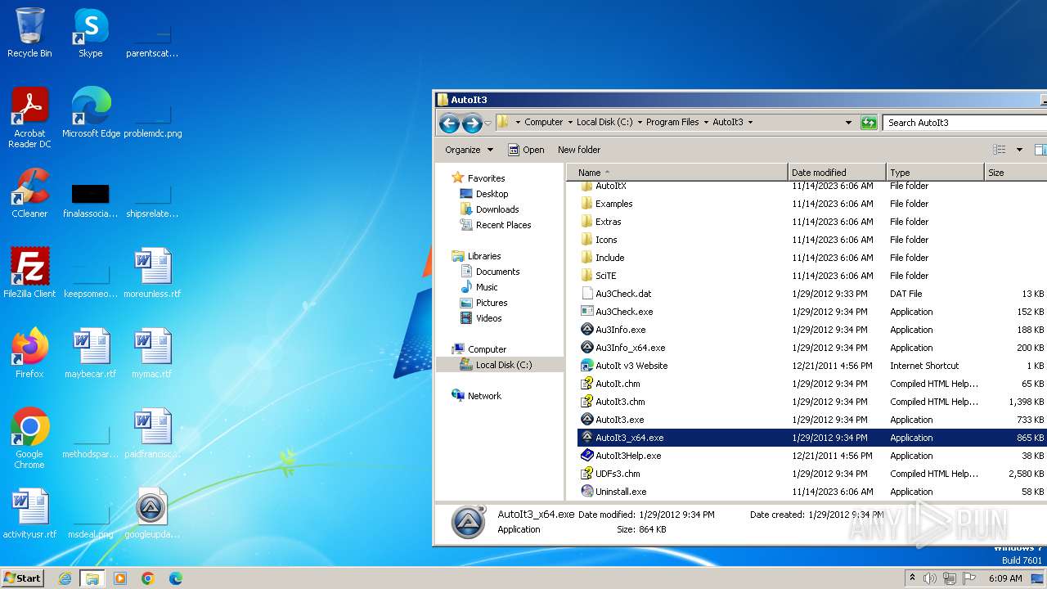Select the activityusr.rtf desktop file

click(29, 514)
